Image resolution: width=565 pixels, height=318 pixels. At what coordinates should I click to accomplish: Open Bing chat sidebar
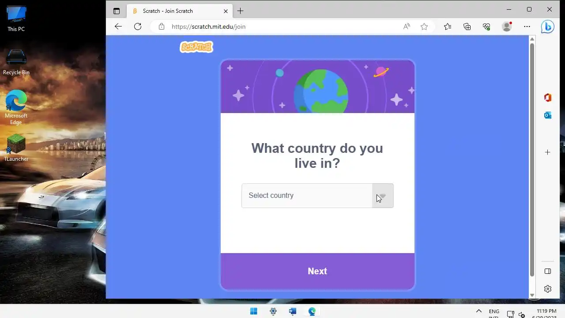(547, 26)
